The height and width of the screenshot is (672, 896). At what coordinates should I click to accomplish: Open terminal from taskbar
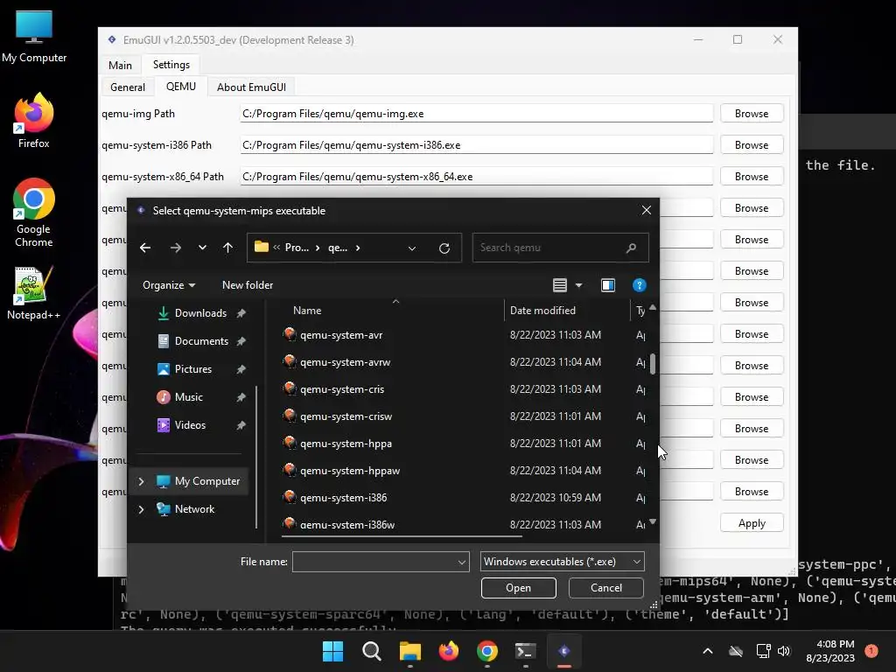pyautogui.click(x=525, y=651)
